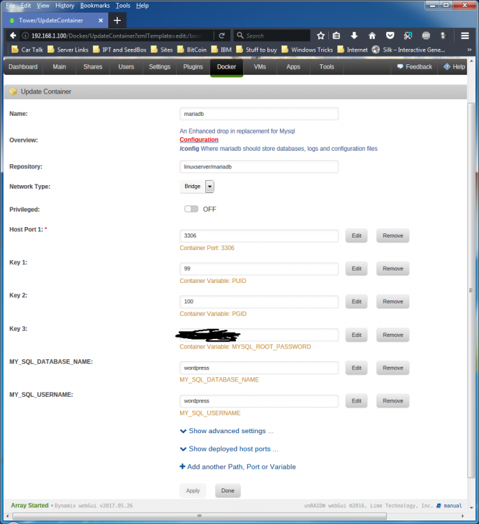The image size is (479, 524).
Task: Edit the Host Port 1 setting
Action: click(356, 235)
